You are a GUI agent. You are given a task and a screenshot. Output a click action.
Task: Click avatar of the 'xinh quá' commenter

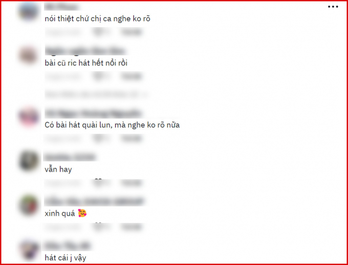coord(29,205)
